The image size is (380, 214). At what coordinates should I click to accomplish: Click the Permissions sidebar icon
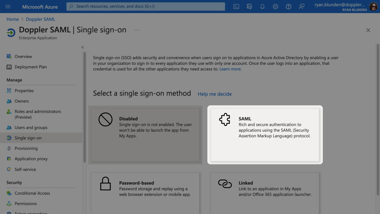(x=9, y=204)
